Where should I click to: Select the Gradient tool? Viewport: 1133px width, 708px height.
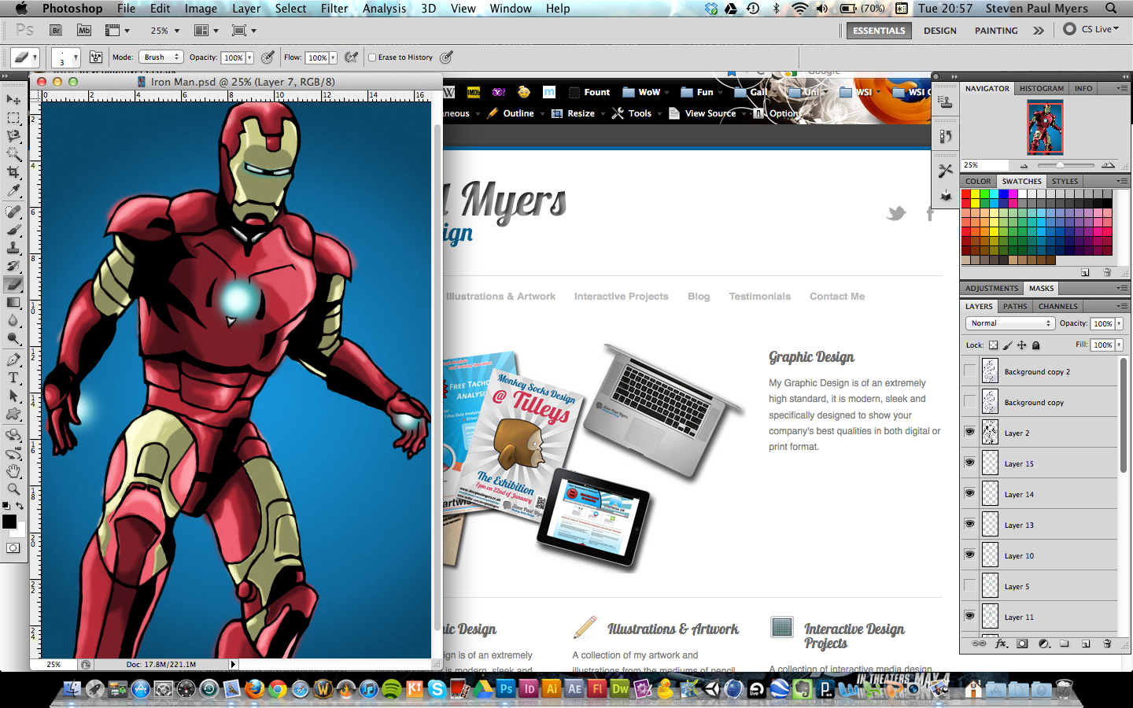(13, 303)
